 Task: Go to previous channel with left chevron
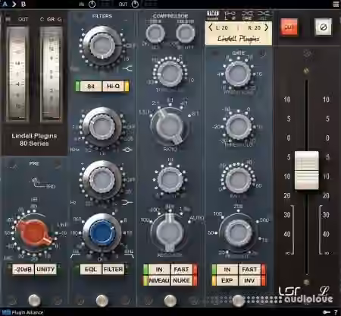pos(210,27)
